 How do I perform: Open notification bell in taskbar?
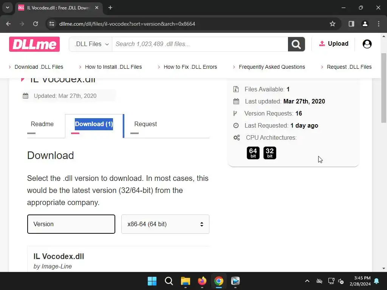click(x=377, y=281)
